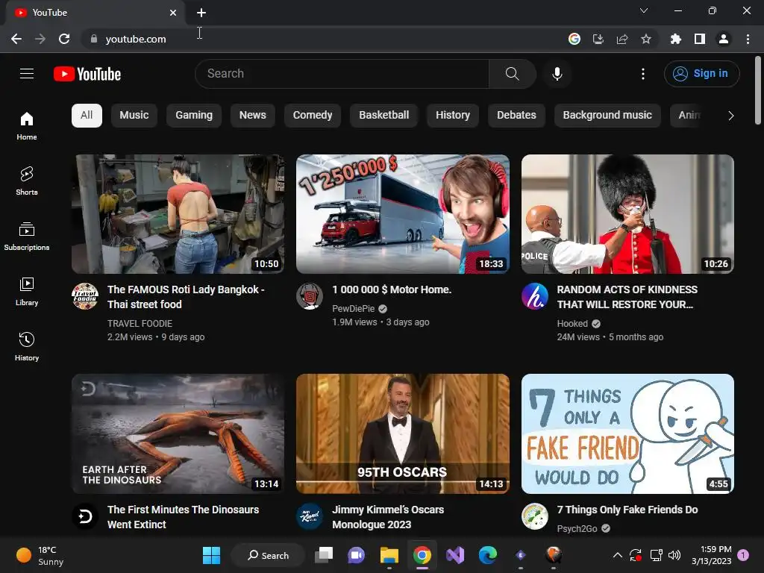The image size is (764, 573).
Task: Select the All chip
Action: [x=87, y=116]
